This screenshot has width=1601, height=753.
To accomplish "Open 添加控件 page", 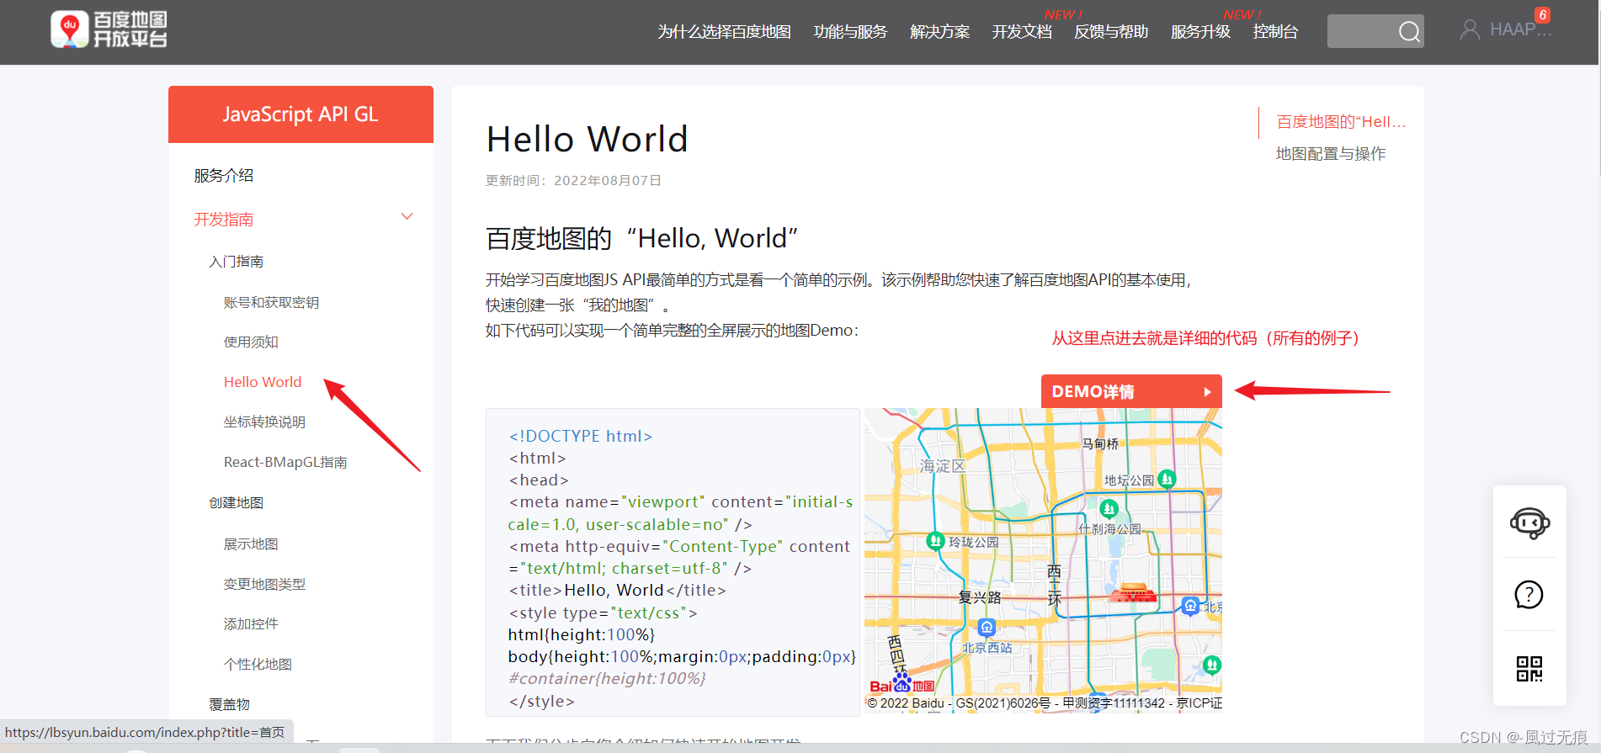I will 251,624.
